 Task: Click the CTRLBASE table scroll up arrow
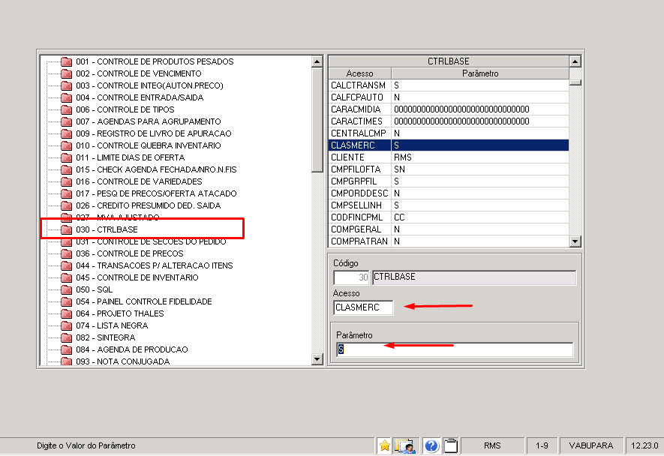point(575,61)
